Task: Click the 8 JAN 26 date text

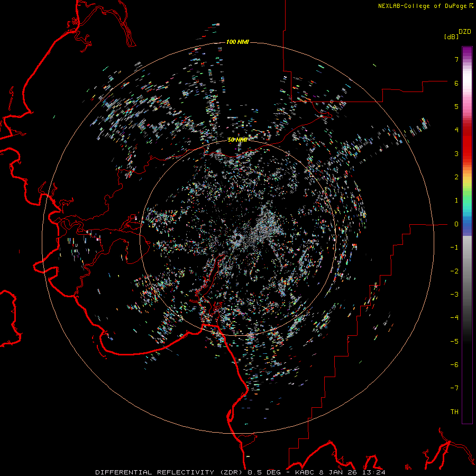Action: [x=338, y=472]
